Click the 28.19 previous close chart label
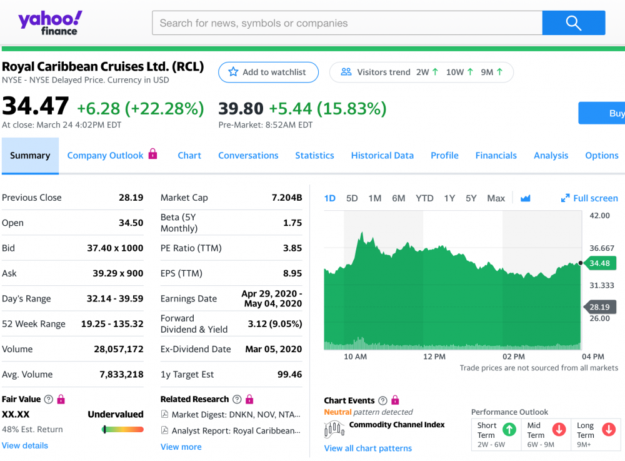This screenshot has width=625, height=461. tap(600, 307)
